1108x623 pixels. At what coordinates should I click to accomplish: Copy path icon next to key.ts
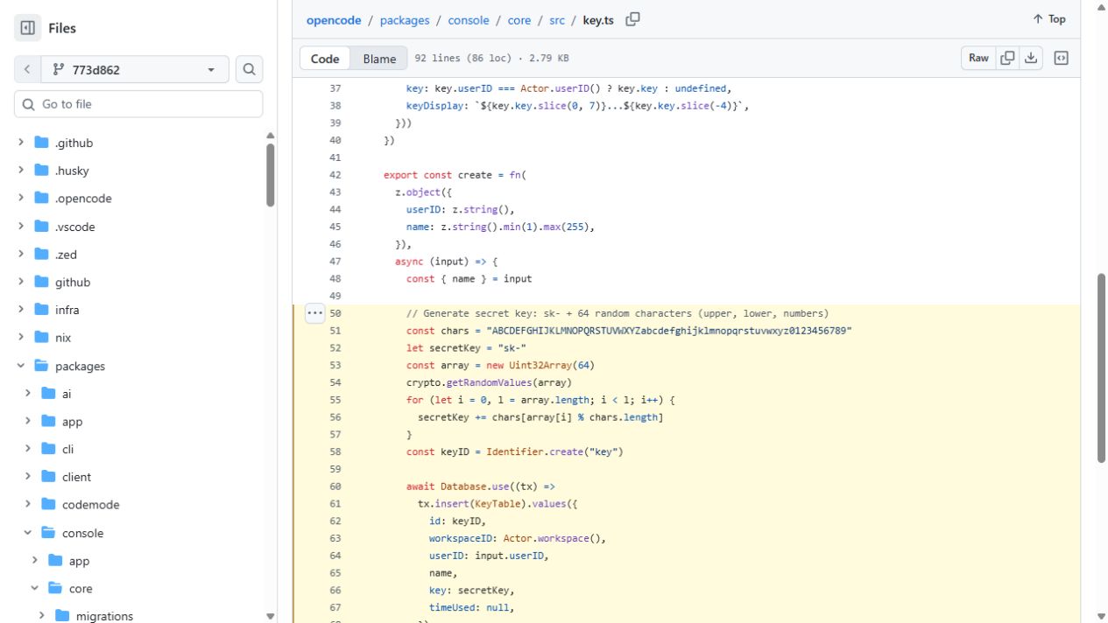[x=632, y=19]
